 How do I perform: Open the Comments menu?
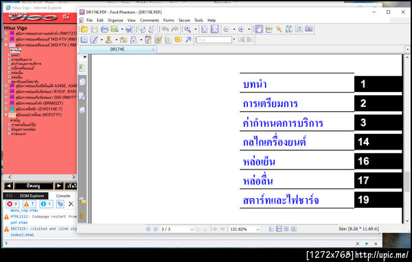point(149,20)
